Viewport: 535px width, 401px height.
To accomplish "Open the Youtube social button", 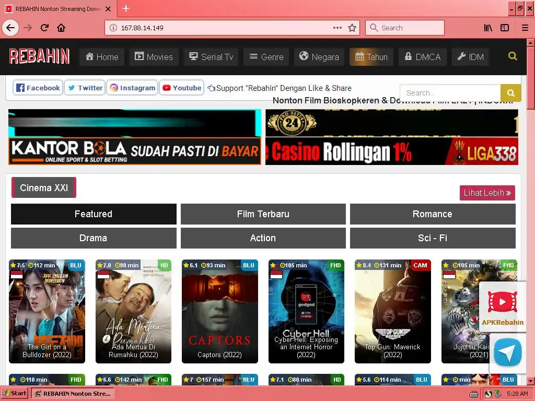I will pyautogui.click(x=181, y=88).
